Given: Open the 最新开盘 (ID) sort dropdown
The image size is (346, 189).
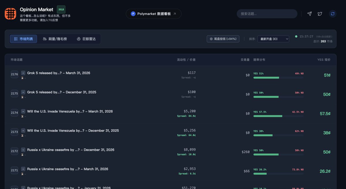Looking at the screenshot, I should click(x=273, y=39).
